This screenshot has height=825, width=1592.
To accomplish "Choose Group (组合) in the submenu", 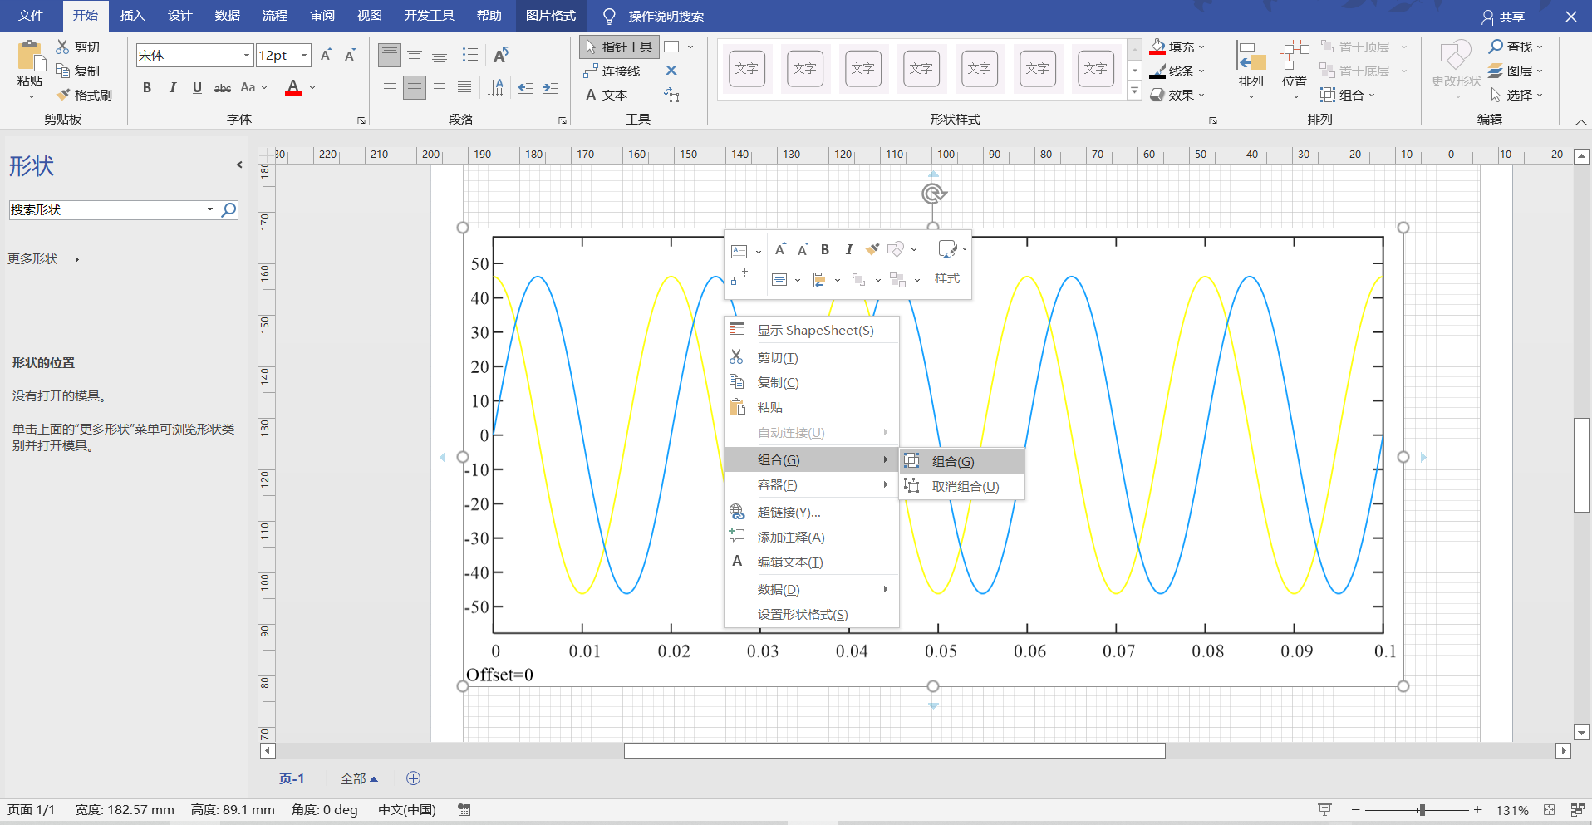I will coord(962,461).
